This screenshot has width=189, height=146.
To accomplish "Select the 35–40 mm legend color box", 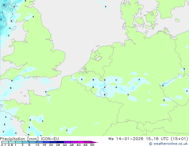I will tap(74, 142).
